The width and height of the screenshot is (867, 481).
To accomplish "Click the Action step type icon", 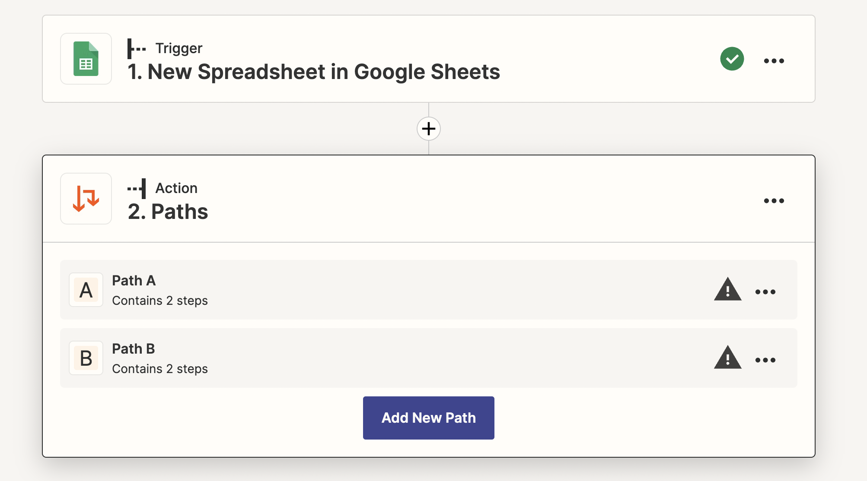I will [137, 188].
